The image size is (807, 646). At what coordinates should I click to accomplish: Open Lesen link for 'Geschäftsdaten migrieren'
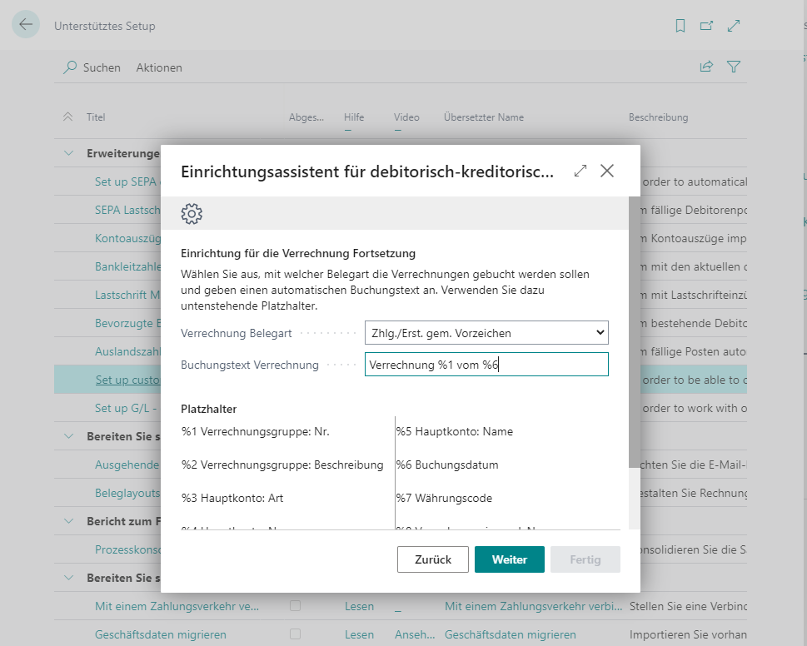(x=359, y=634)
